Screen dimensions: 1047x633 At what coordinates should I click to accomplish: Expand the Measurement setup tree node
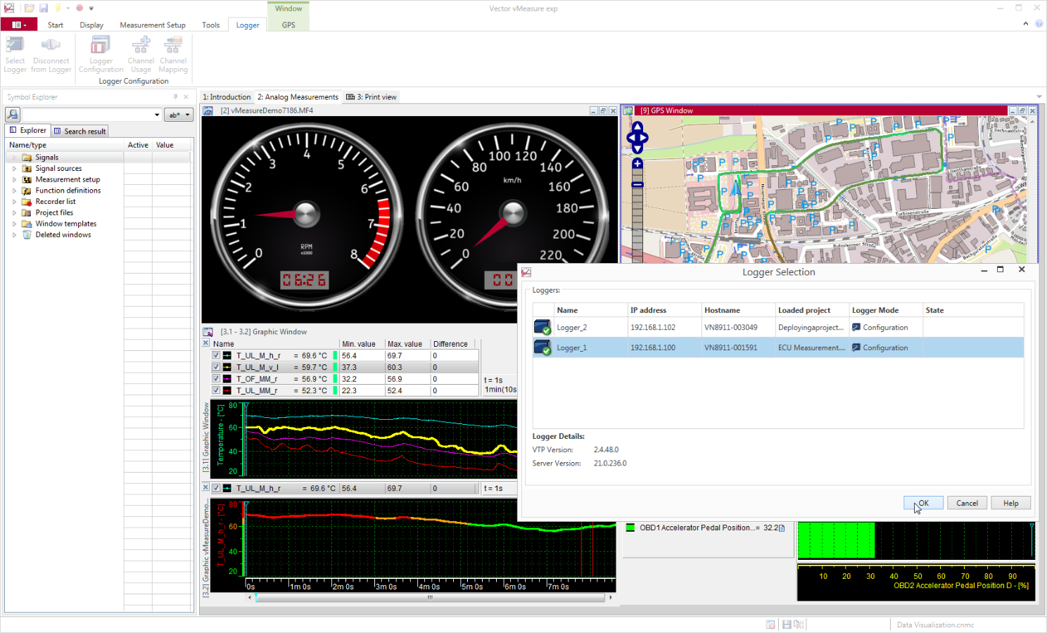point(14,179)
